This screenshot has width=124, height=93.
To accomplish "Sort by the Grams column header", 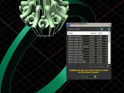I will pos(94,33).
